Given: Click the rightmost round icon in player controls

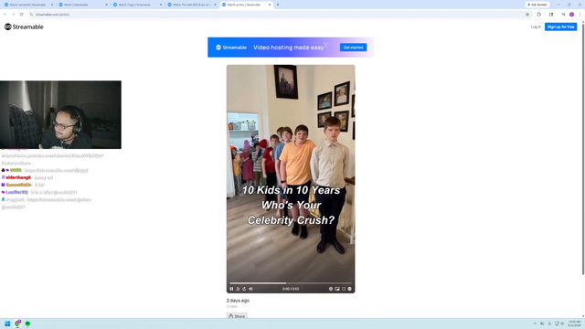Looking at the screenshot, I should point(349,289).
